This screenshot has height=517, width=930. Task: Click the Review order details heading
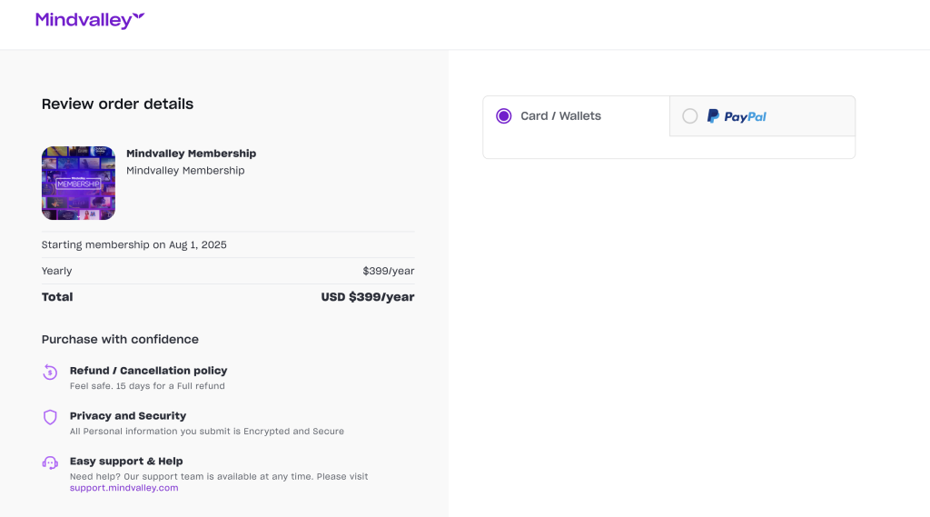(x=117, y=104)
